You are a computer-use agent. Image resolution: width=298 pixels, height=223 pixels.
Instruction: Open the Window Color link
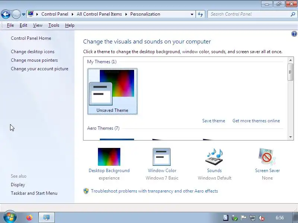pos(162,171)
